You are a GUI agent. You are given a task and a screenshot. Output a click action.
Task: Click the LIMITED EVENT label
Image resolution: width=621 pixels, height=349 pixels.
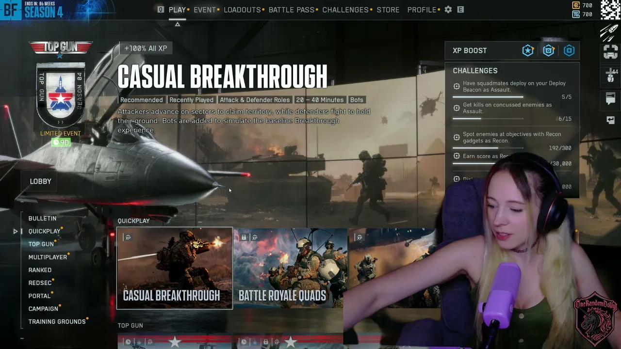(x=61, y=133)
